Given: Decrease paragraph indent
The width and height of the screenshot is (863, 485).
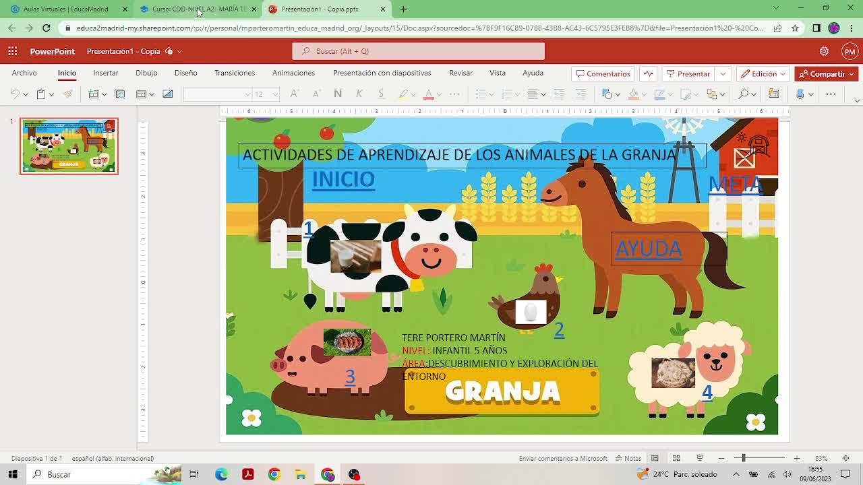Looking at the screenshot, I should click(559, 94).
